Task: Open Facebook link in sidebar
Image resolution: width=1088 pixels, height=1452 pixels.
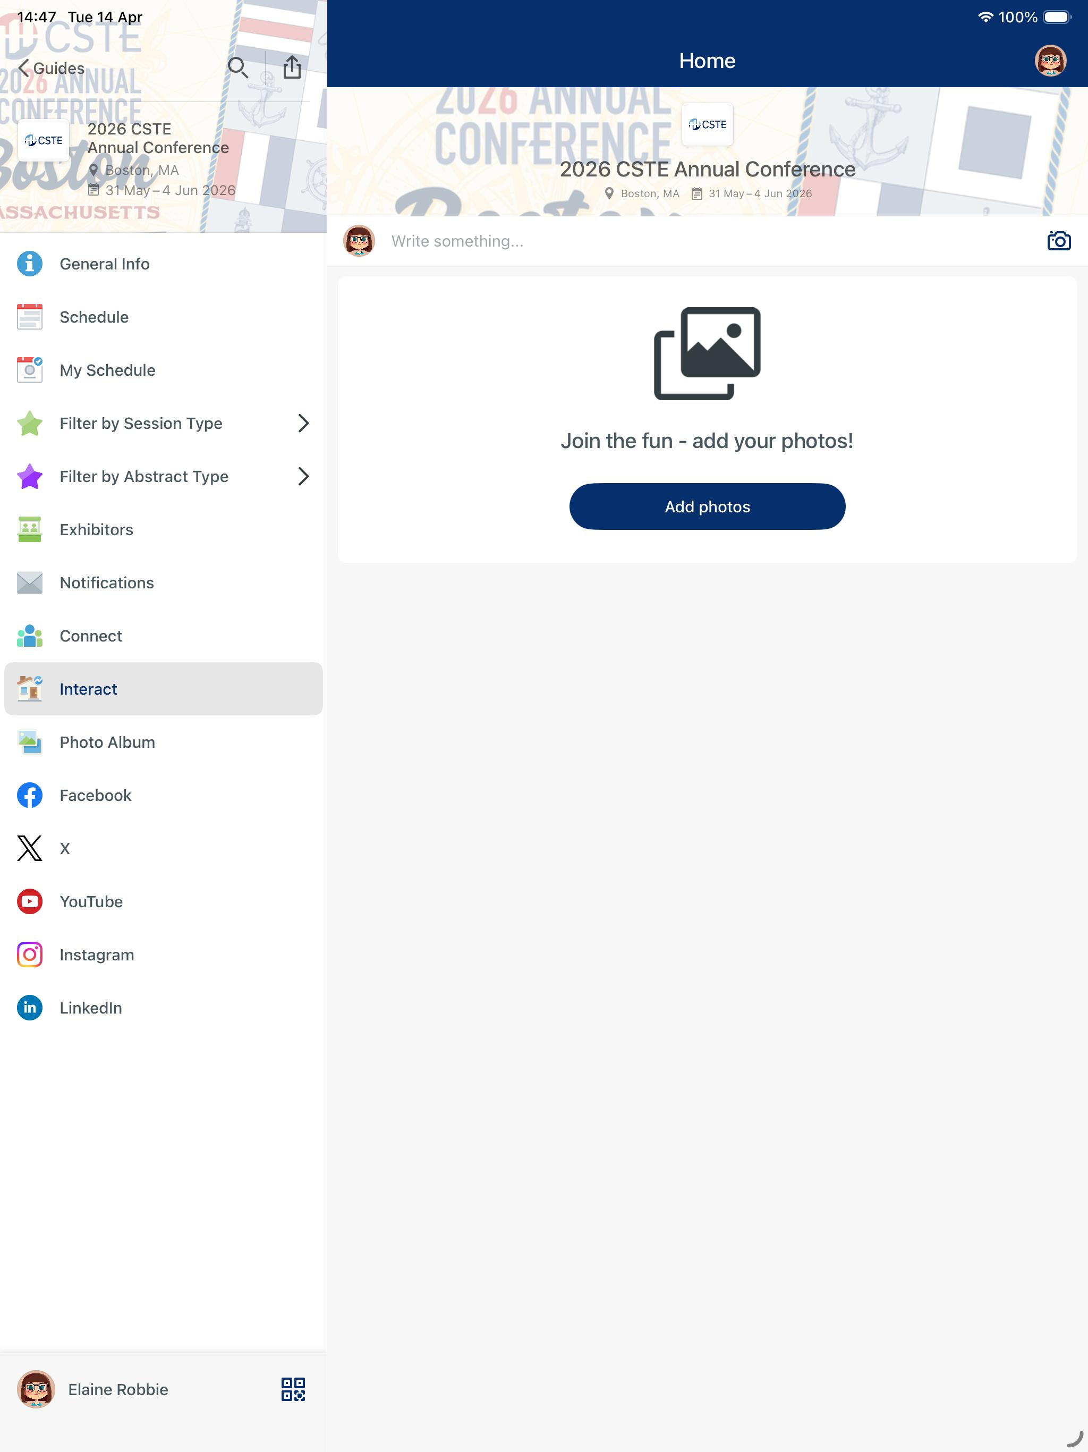Action: coord(164,796)
